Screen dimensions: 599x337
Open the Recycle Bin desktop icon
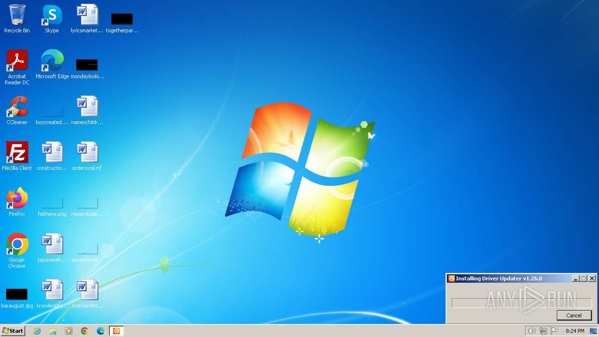tap(17, 19)
